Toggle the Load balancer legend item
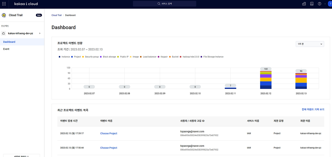The image size is (332, 157). point(148,57)
